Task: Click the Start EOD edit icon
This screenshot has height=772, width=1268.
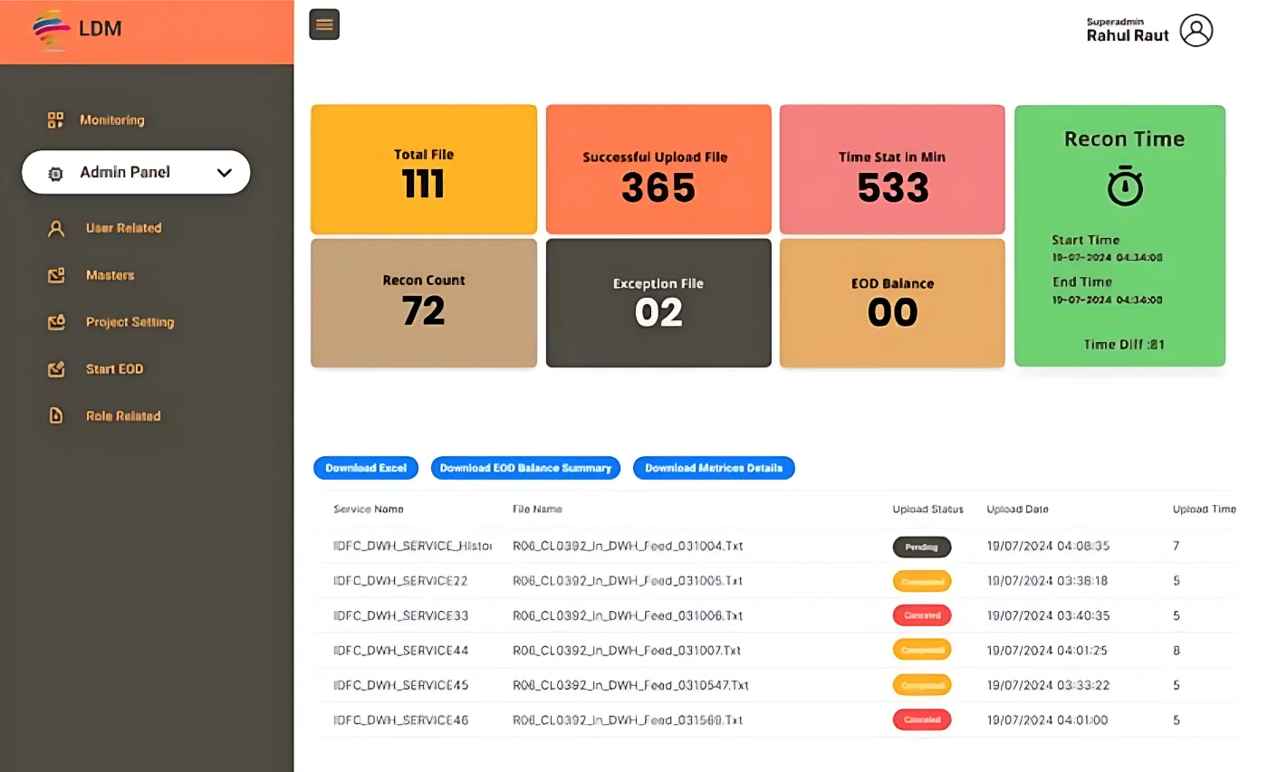Action: click(x=56, y=369)
